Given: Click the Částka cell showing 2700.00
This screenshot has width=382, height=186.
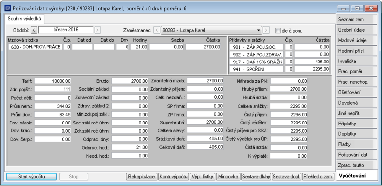Looking at the screenshot, I should (203, 47).
